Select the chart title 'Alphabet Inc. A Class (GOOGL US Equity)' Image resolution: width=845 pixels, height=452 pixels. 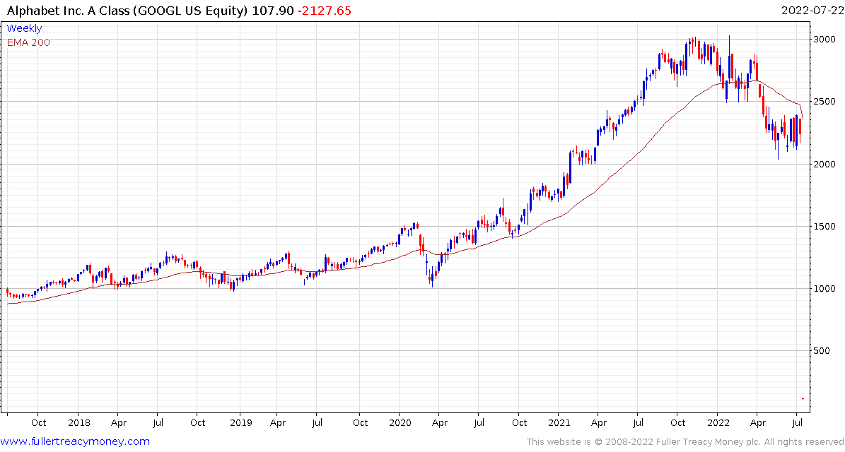(x=128, y=11)
